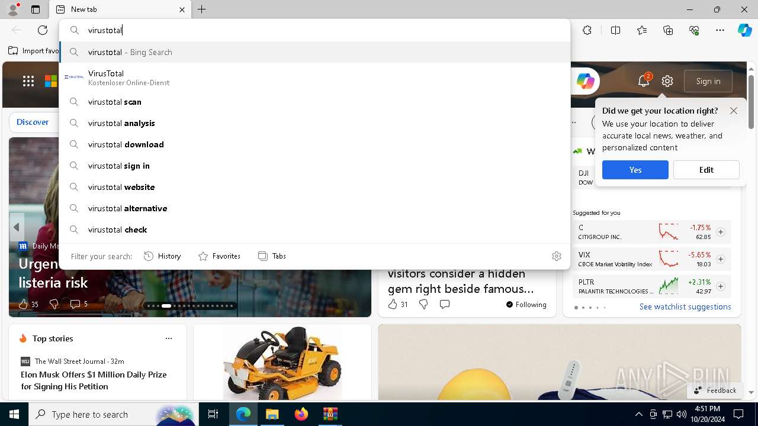Open VirusTotal site suggestion

[315, 78]
